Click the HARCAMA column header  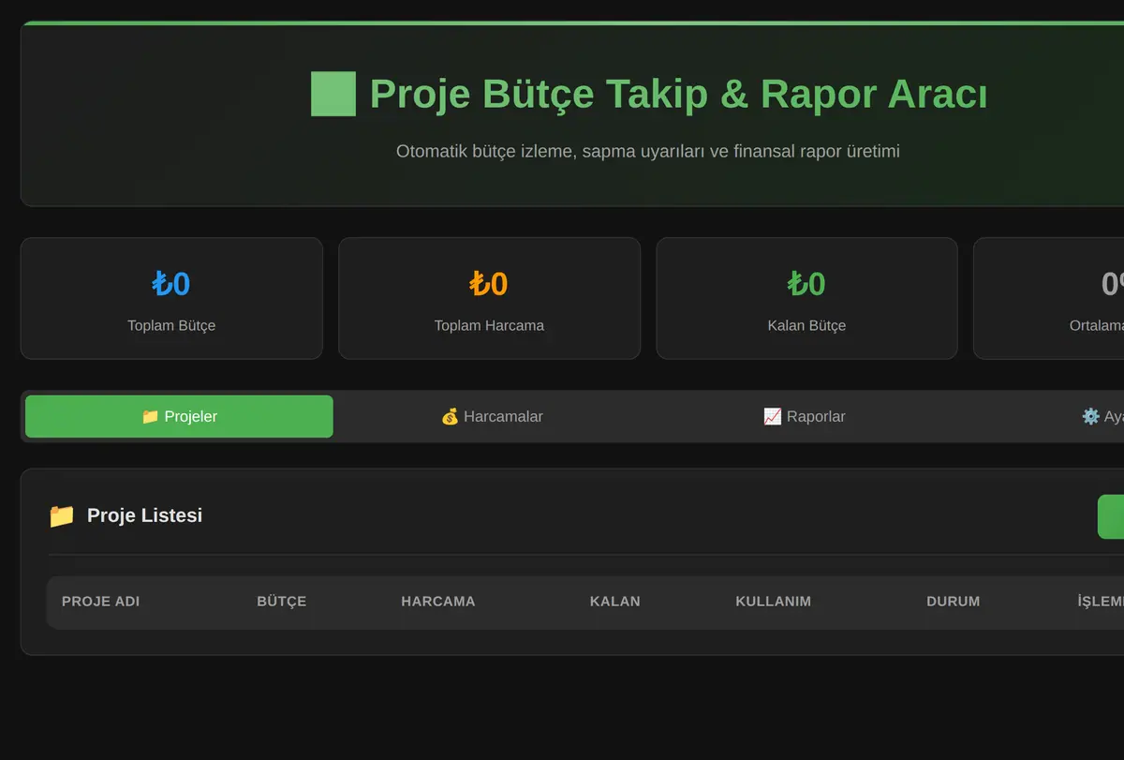(438, 602)
